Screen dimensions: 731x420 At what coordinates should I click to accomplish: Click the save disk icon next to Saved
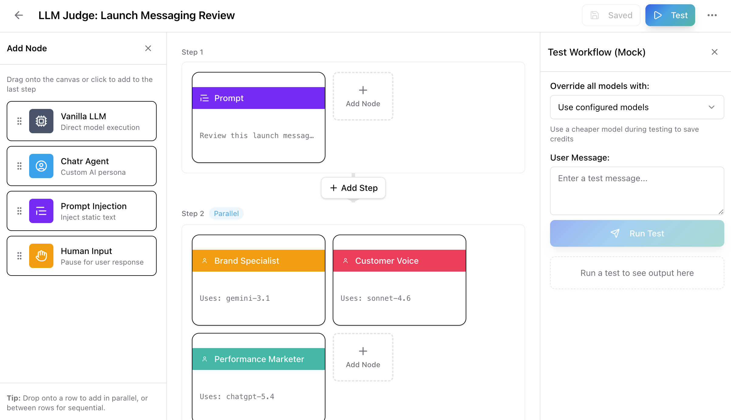[x=595, y=15]
